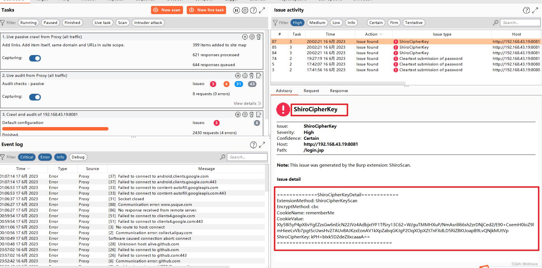Filter tasks by Scan type
Viewport: 542px width, 268px height.
(122, 23)
